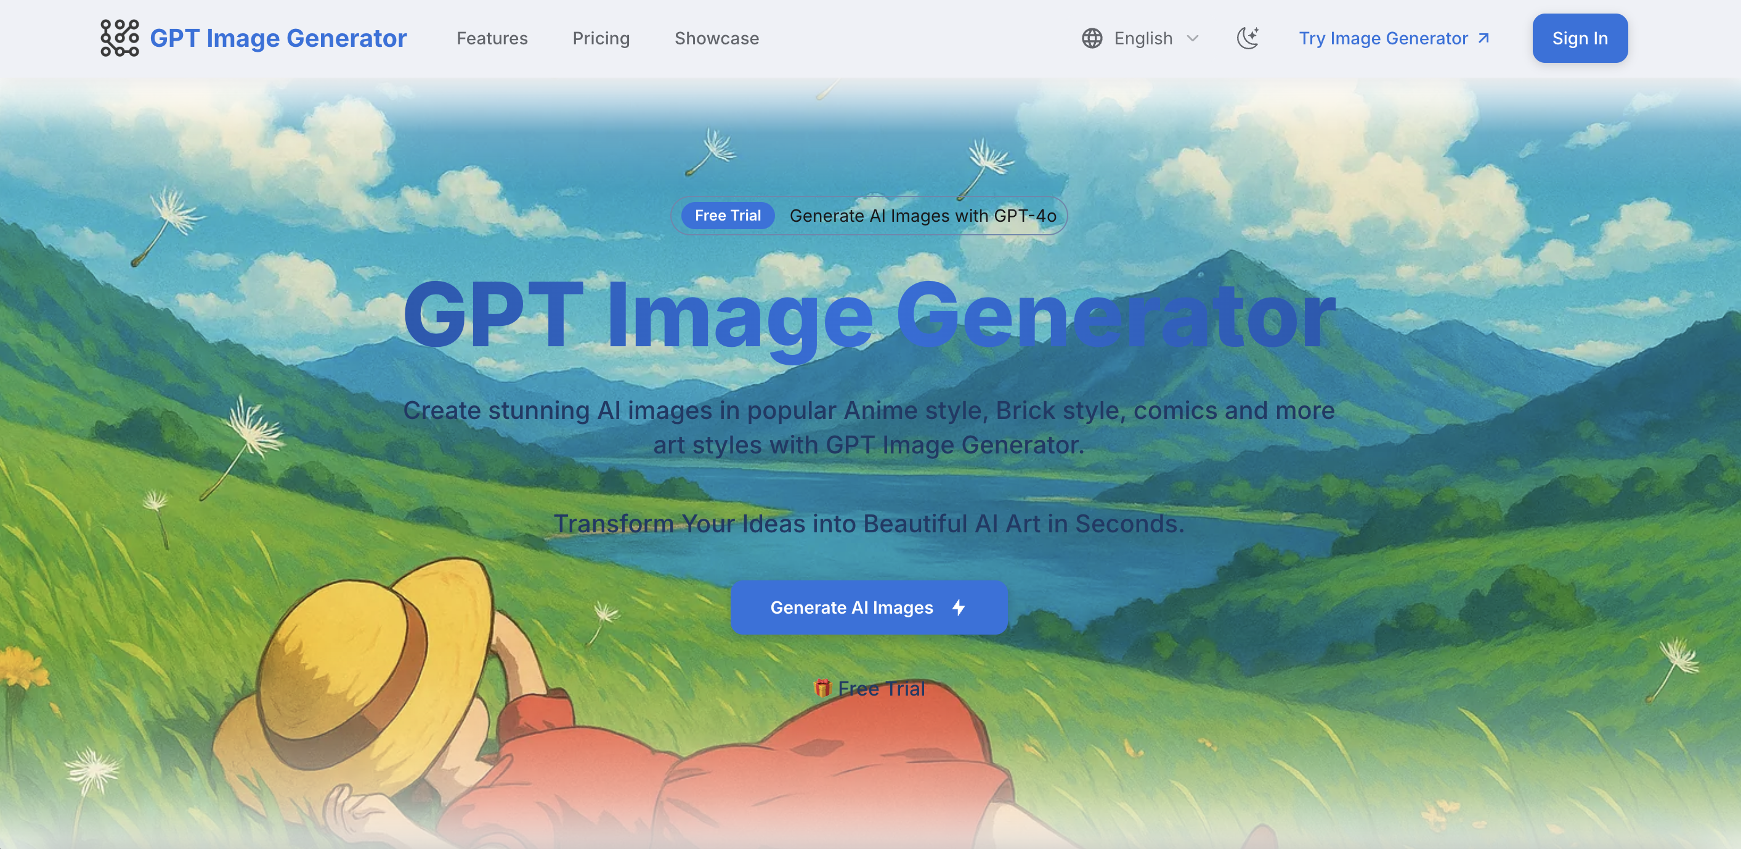
Task: Click the GPT Image Generator brand text
Action: point(278,39)
